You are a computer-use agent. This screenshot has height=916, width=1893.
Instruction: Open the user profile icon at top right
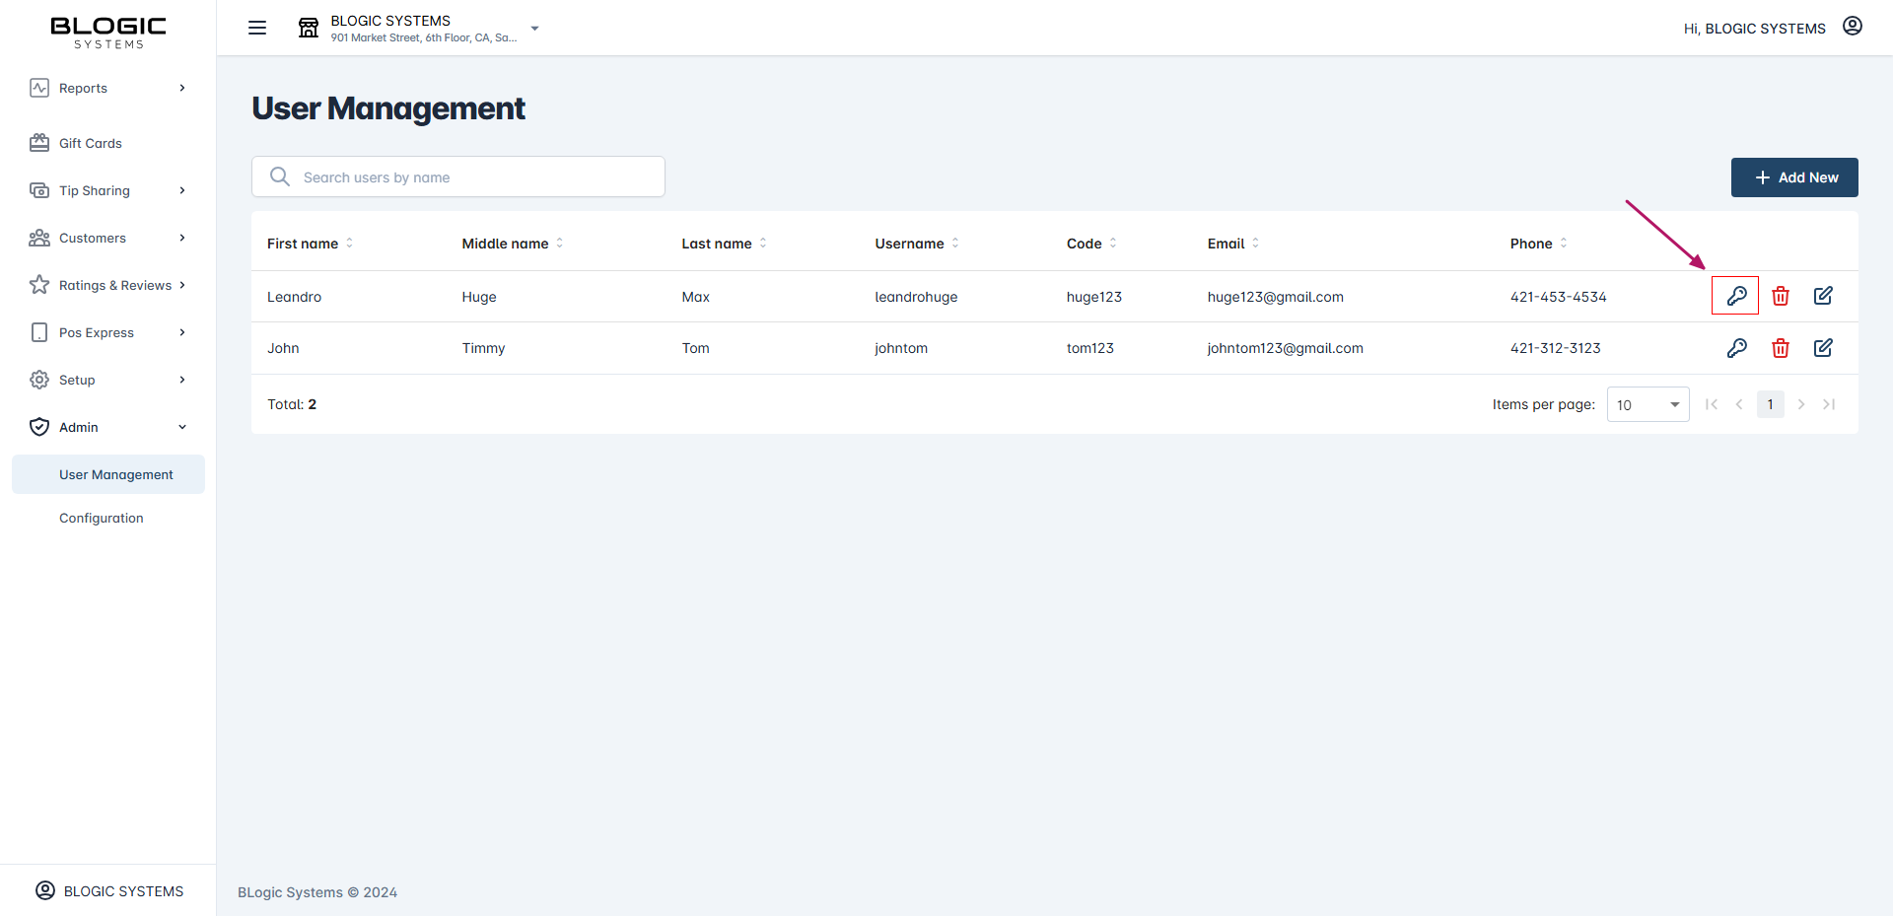point(1853,27)
